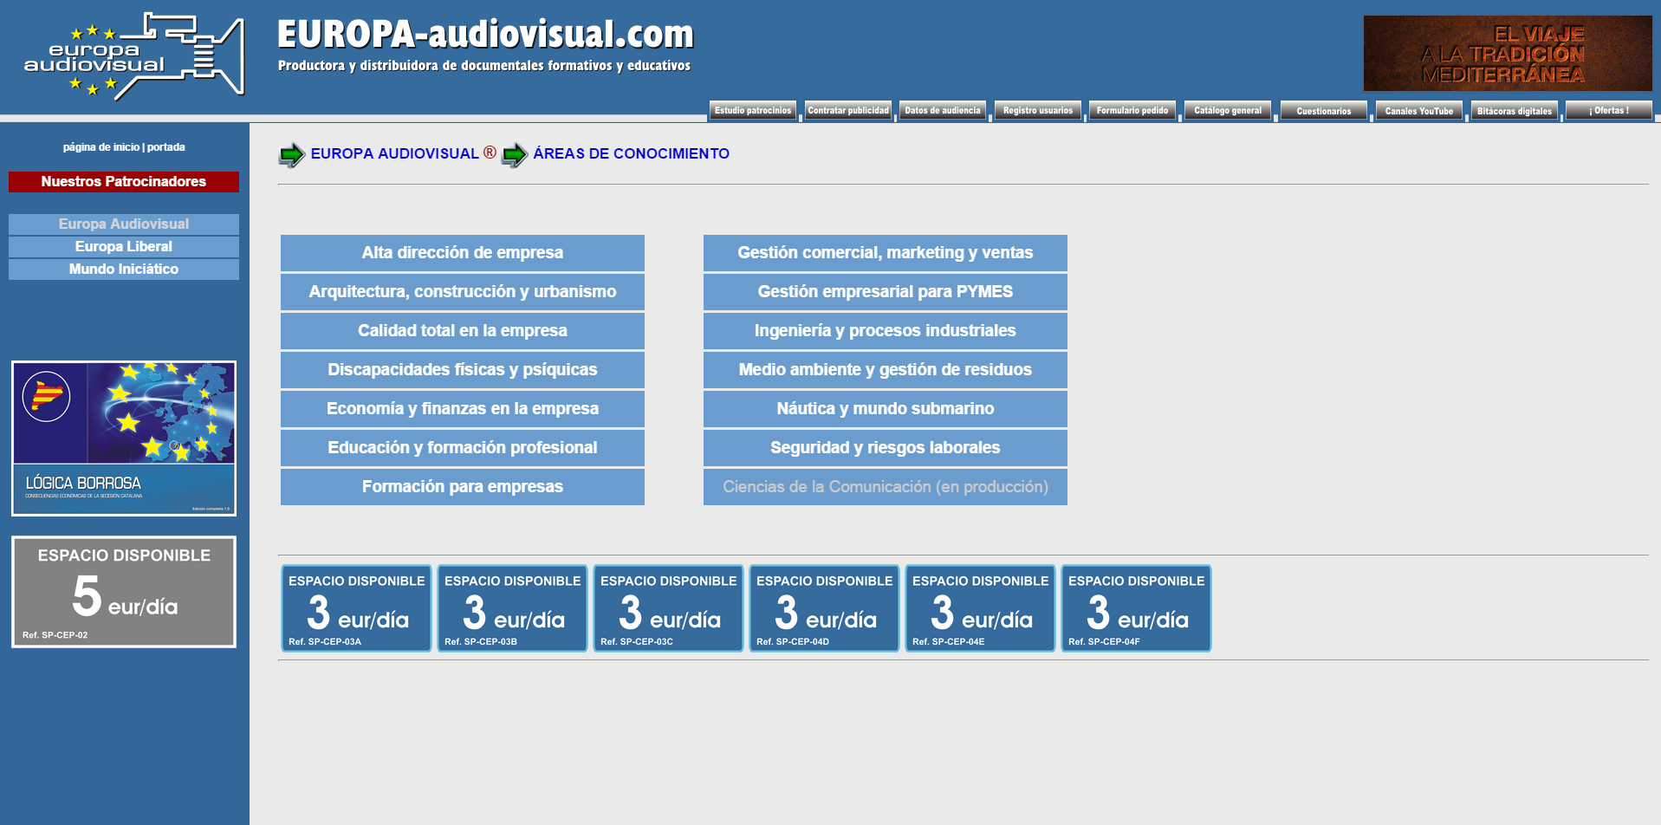
Task: Click the EUROPA-audiovisual.com site title
Action: coord(485,35)
